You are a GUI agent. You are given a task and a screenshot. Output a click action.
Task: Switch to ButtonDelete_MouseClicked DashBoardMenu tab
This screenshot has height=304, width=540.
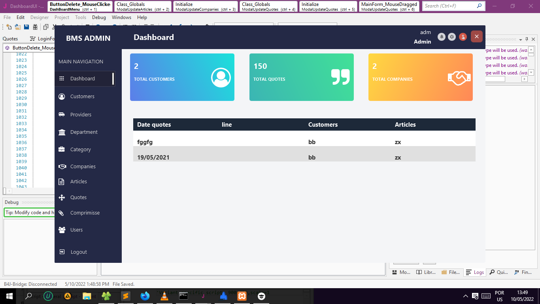click(79, 6)
